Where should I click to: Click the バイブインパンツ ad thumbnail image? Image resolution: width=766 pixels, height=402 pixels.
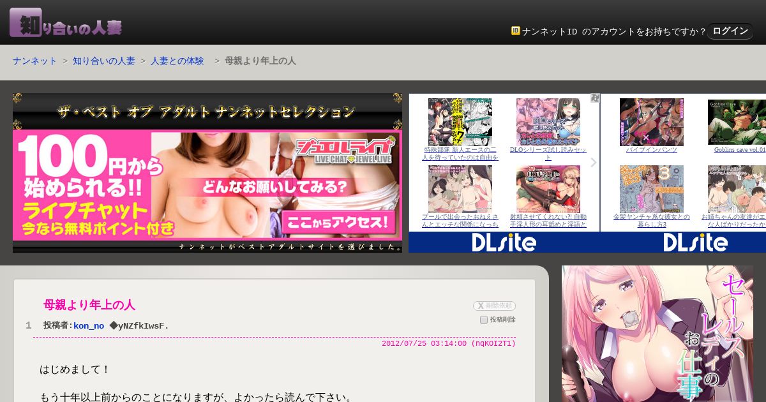652,122
